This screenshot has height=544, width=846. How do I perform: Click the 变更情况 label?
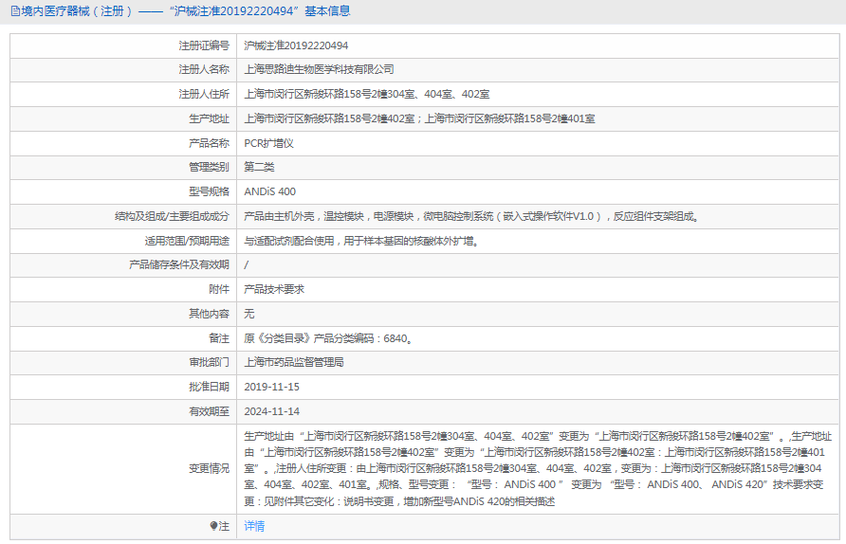coord(209,468)
